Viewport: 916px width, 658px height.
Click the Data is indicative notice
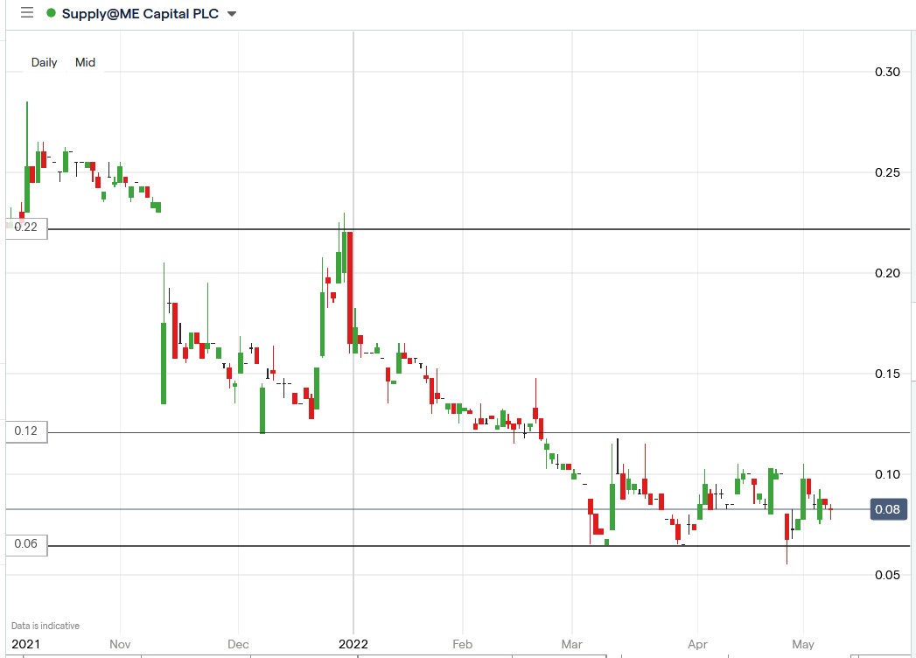[x=43, y=626]
